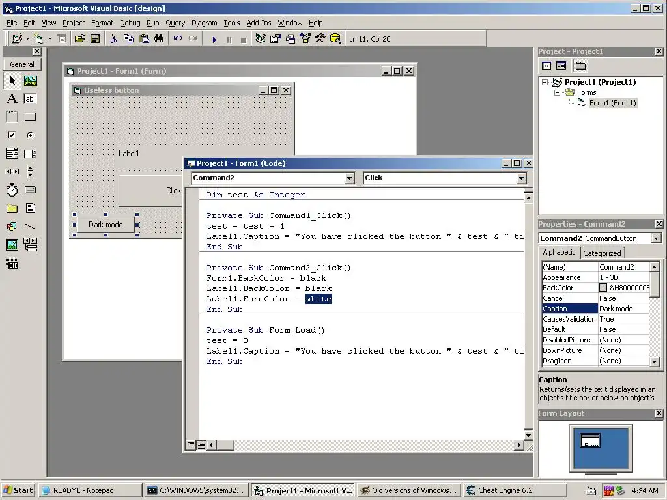The width and height of the screenshot is (667, 500).
Task: Select the CommandButton tool
Action: [x=30, y=117]
